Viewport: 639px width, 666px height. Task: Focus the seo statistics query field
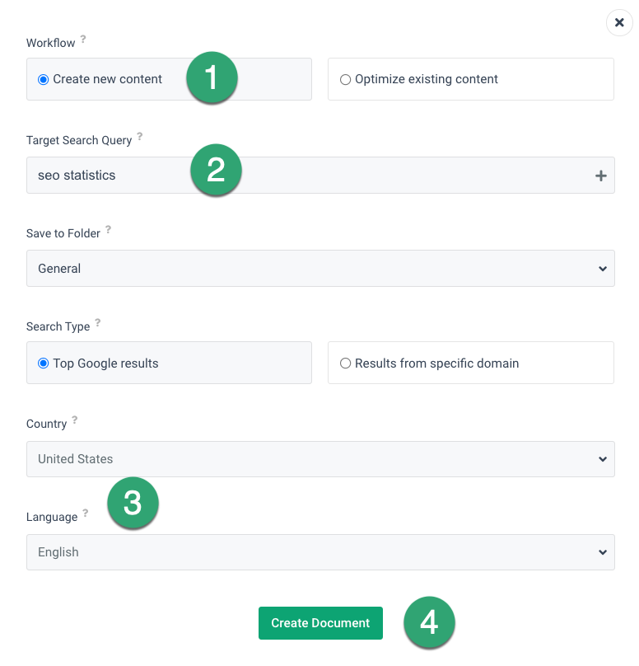point(320,176)
